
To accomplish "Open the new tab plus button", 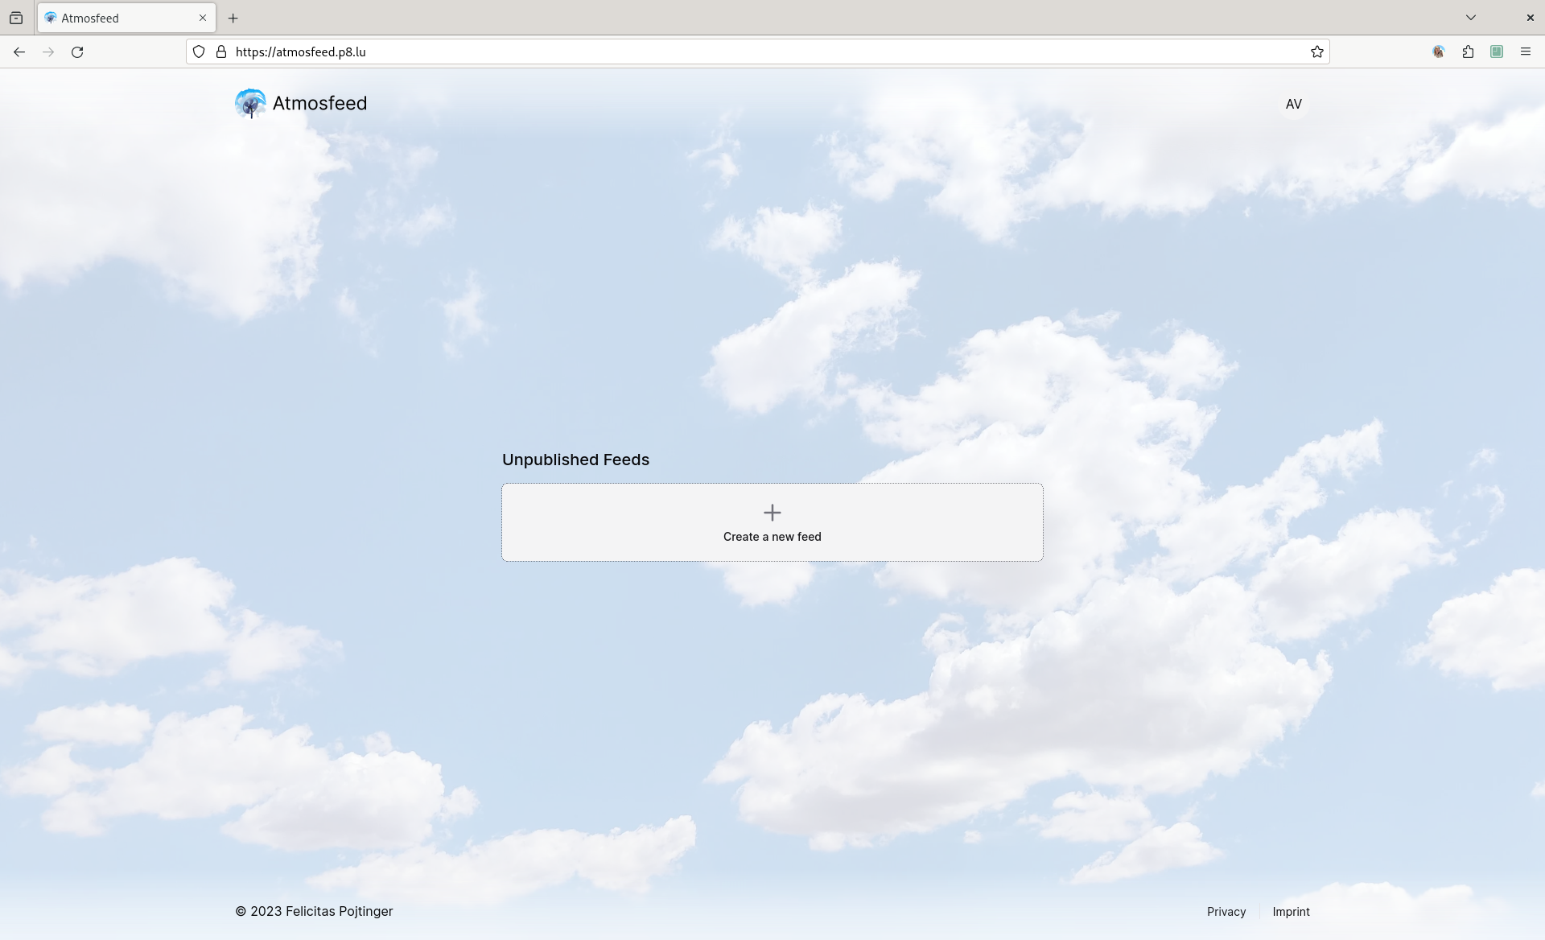I will click(233, 18).
